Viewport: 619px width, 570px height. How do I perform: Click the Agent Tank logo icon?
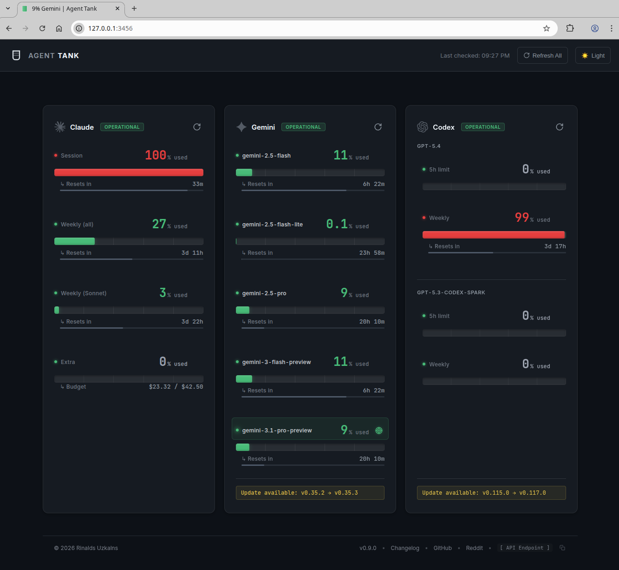click(x=16, y=55)
